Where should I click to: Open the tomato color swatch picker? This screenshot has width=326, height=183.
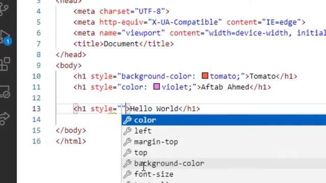tap(205, 76)
